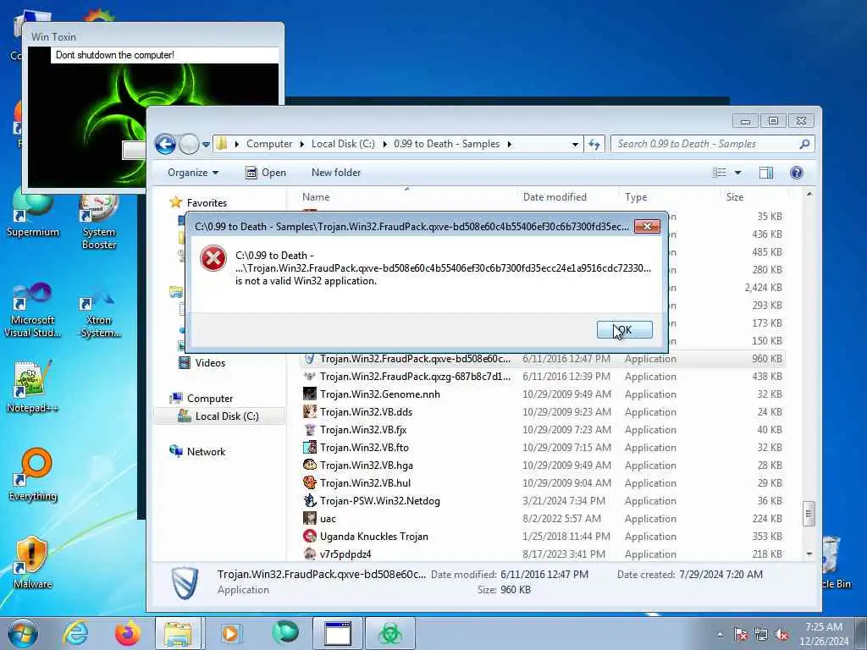Select Trojan.Win32.FraudPack.qxzg file icon
Image resolution: width=867 pixels, height=650 pixels.
click(x=310, y=376)
